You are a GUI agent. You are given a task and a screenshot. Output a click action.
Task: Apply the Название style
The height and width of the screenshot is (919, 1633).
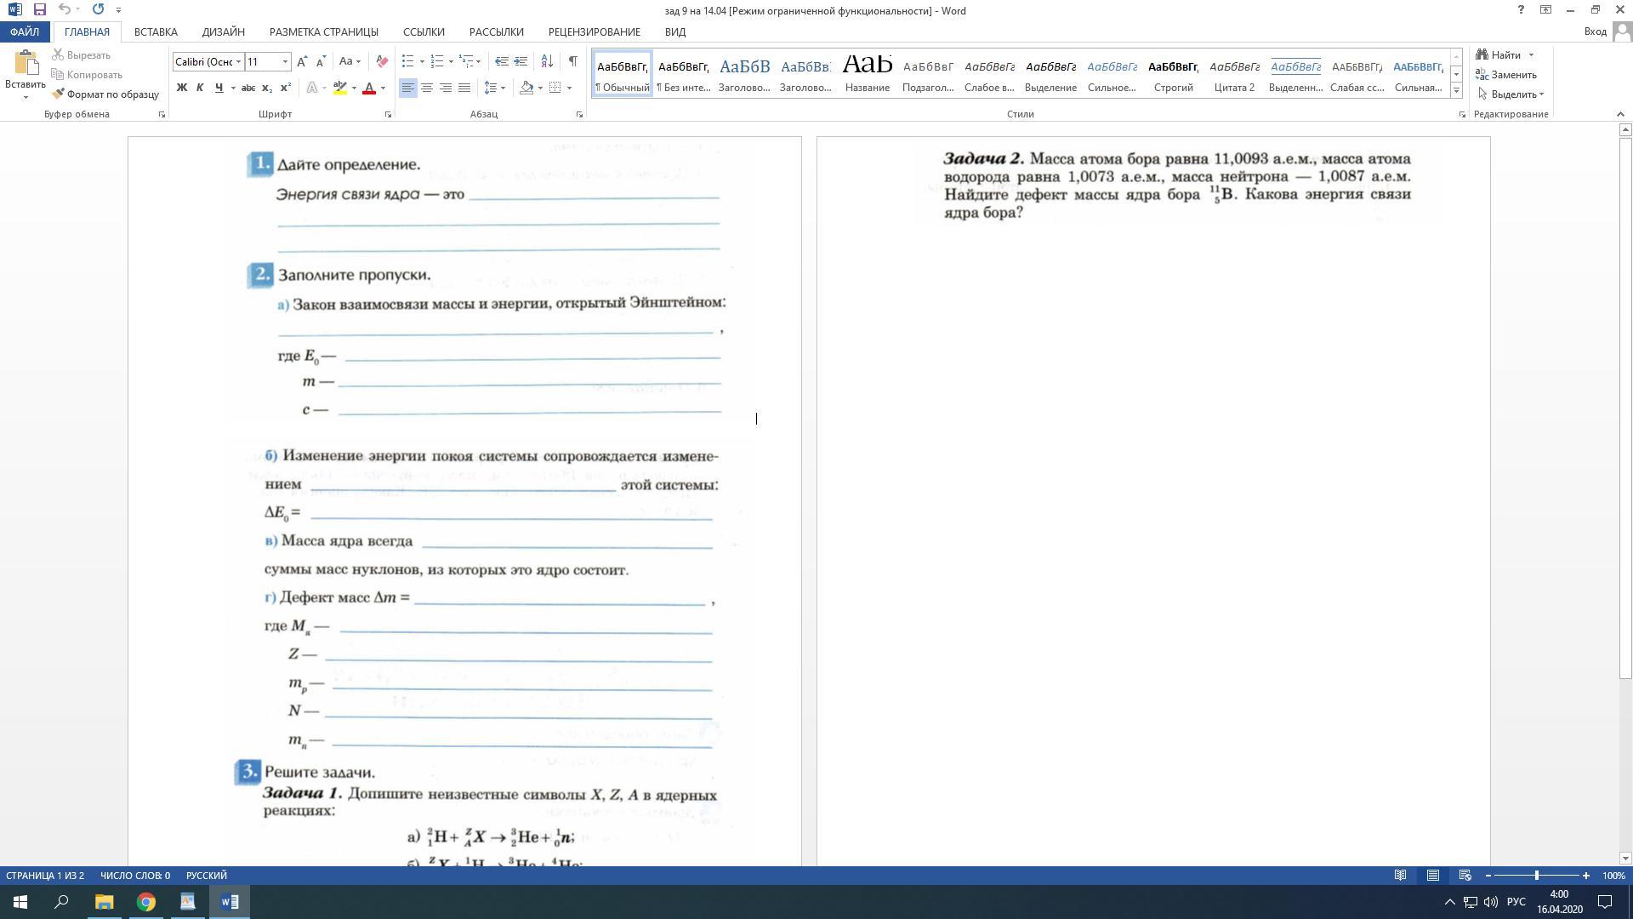coord(867,73)
